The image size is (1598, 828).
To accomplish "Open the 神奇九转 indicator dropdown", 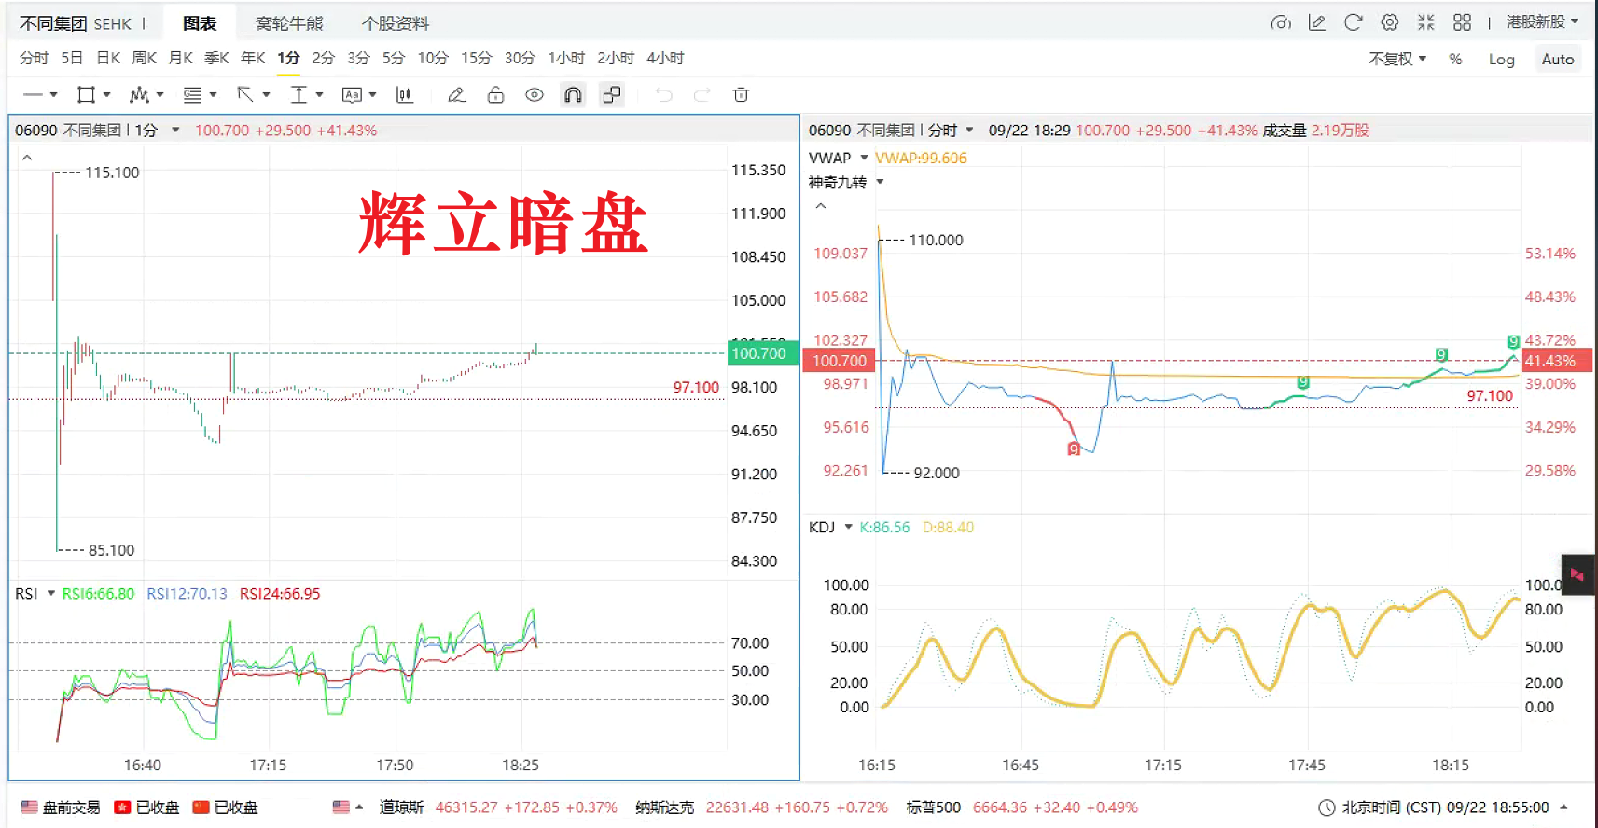I will click(880, 182).
